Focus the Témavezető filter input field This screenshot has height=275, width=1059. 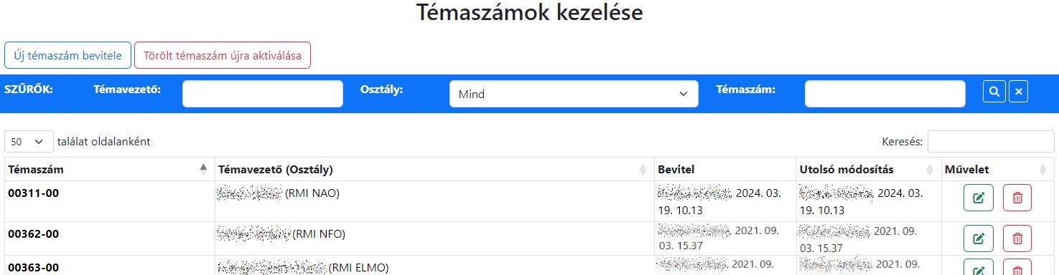263,94
